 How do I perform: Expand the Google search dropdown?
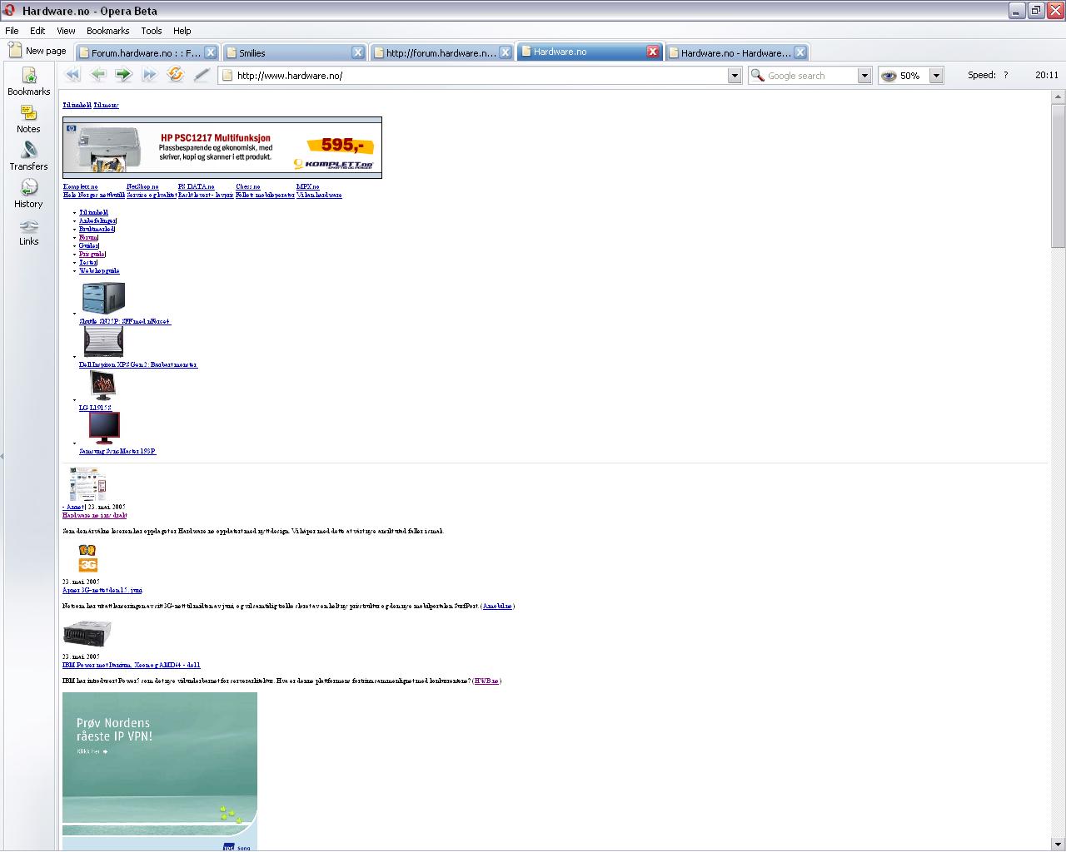[x=864, y=76]
